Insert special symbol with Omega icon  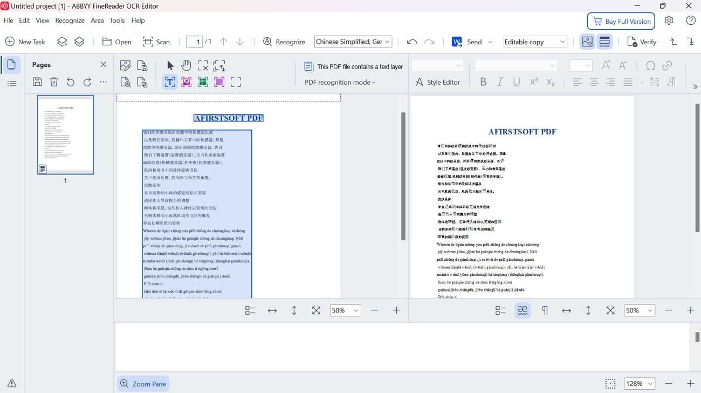pos(651,66)
